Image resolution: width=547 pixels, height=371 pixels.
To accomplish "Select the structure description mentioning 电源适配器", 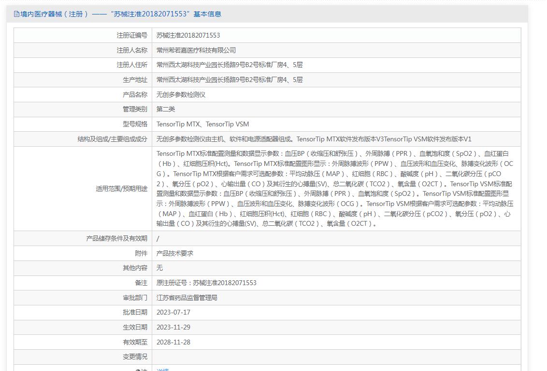I will pyautogui.click(x=314, y=139).
